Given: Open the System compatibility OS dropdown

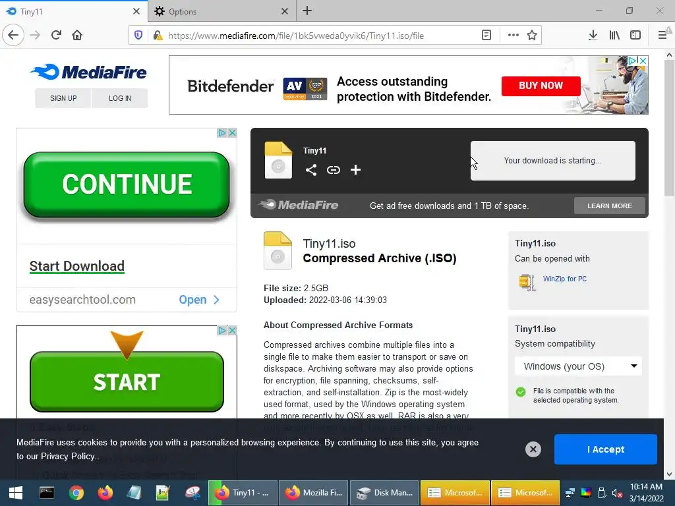Looking at the screenshot, I should [x=578, y=366].
